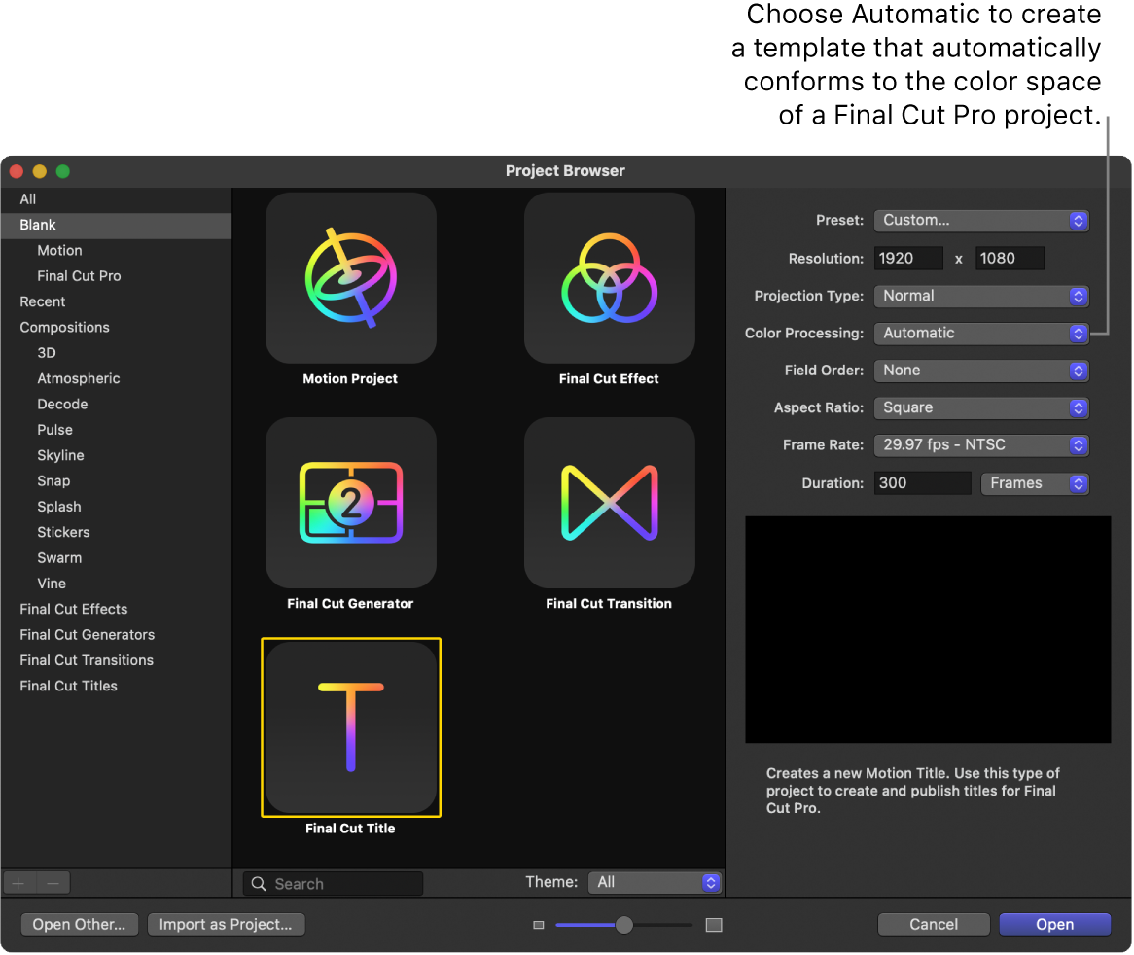The width and height of the screenshot is (1134, 955).
Task: Click the remove (−) icon below the sidebar
Action: 53,882
